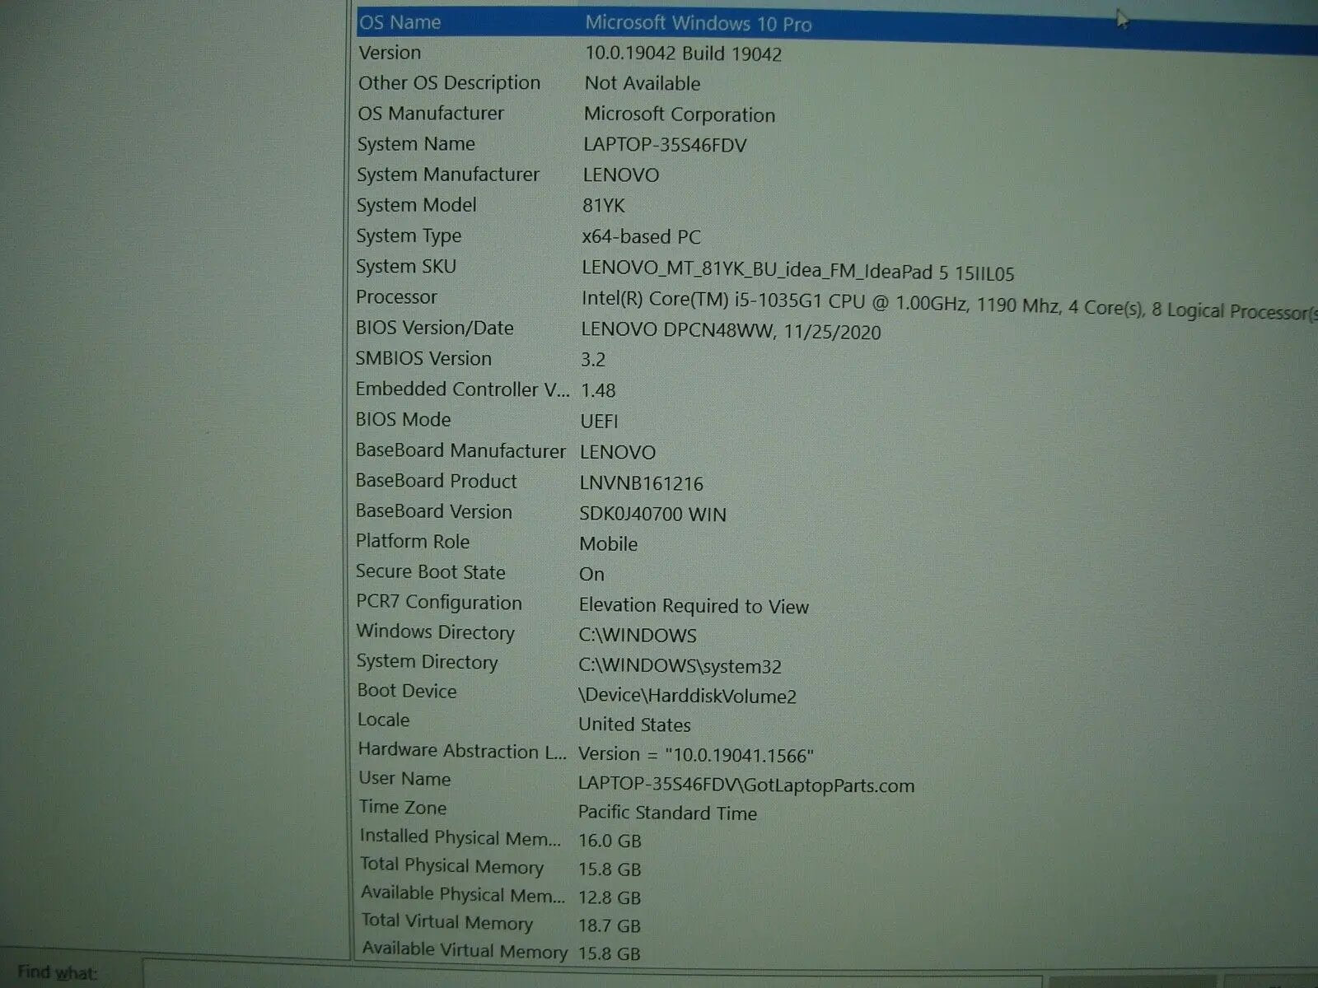Click the System Name label
The width and height of the screenshot is (1318, 988).
pyautogui.click(x=416, y=144)
